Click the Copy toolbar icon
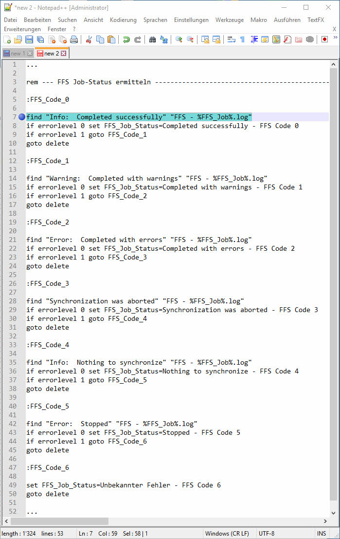This screenshot has height=539, width=340. pyautogui.click(x=100, y=39)
